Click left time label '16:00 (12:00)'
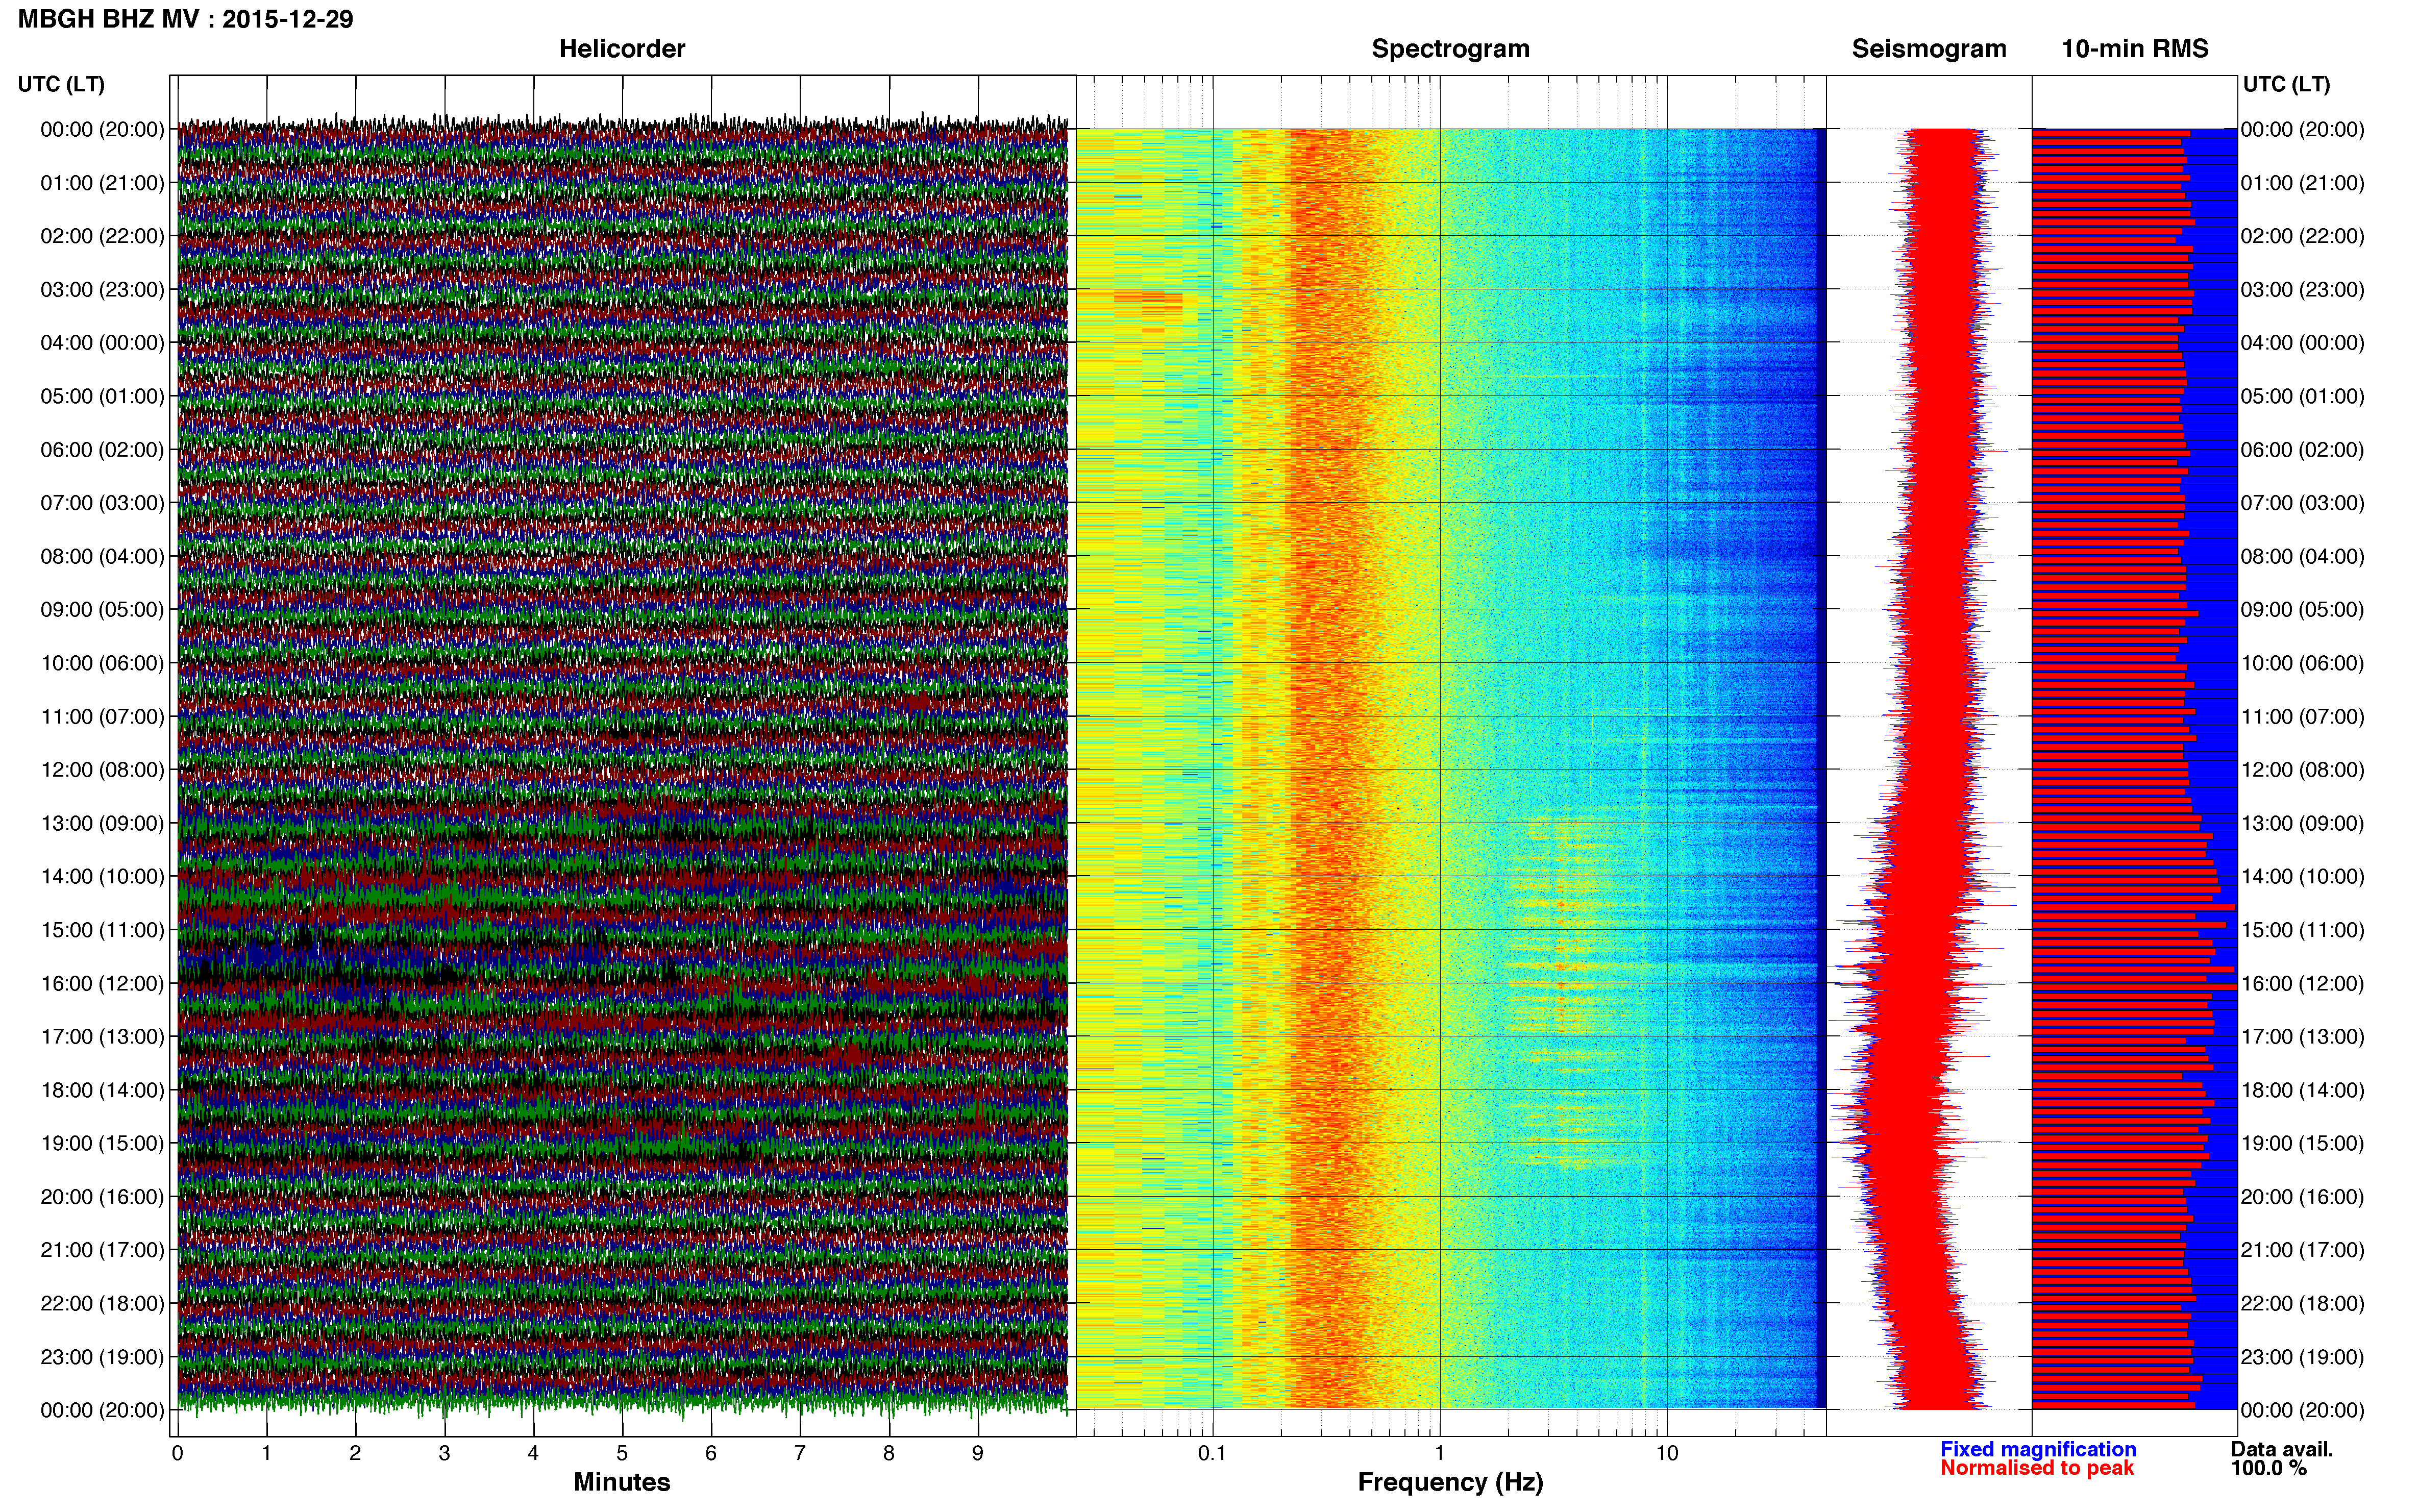The height and width of the screenshot is (1512, 2419). [x=102, y=984]
